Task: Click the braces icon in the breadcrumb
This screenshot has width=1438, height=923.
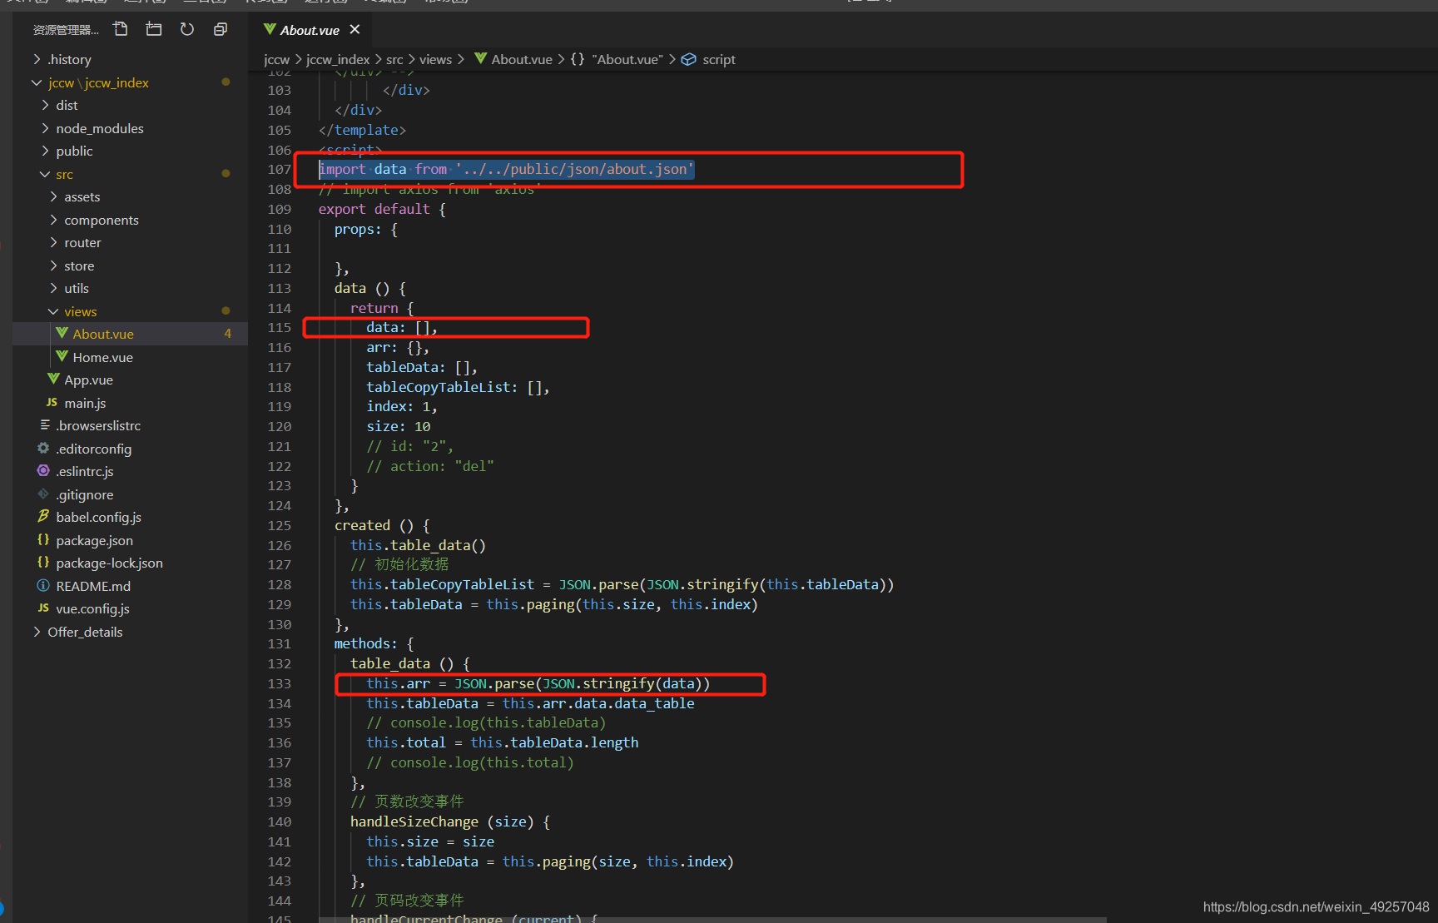Action: [578, 59]
